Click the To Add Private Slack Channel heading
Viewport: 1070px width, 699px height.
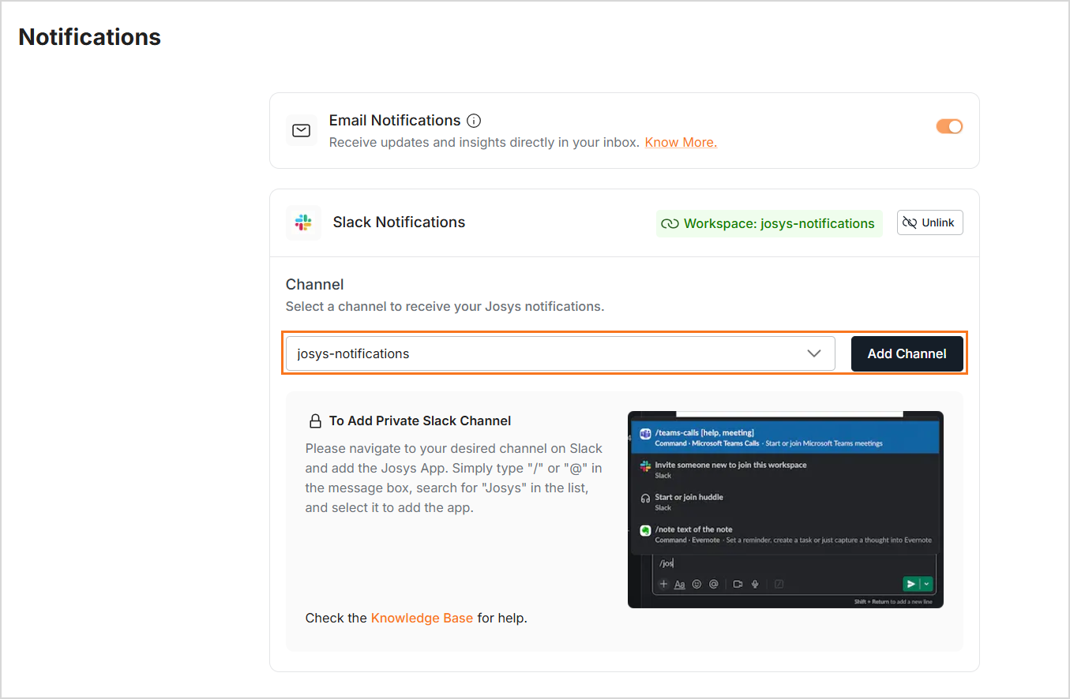pyautogui.click(x=420, y=421)
